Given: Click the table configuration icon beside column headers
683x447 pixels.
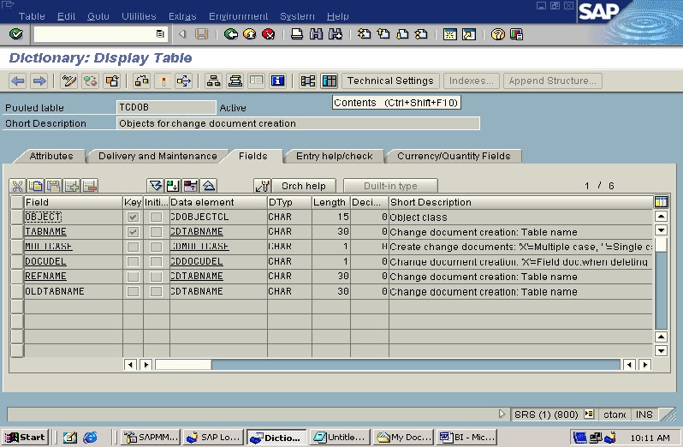Looking at the screenshot, I should coord(661,202).
